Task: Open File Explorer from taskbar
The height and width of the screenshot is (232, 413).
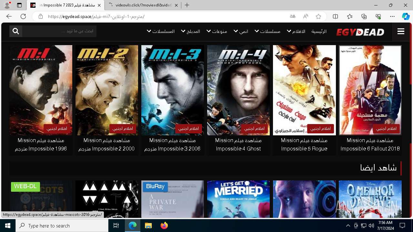Action: coord(148,226)
